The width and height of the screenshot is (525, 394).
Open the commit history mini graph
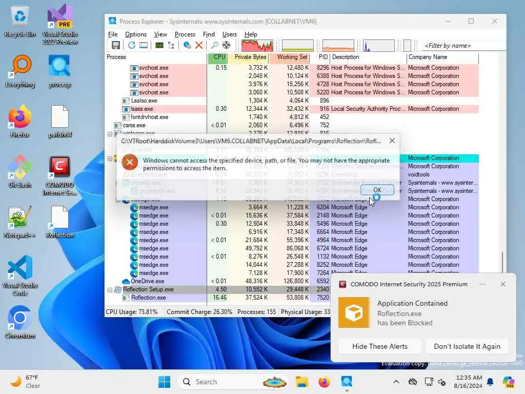click(x=298, y=45)
